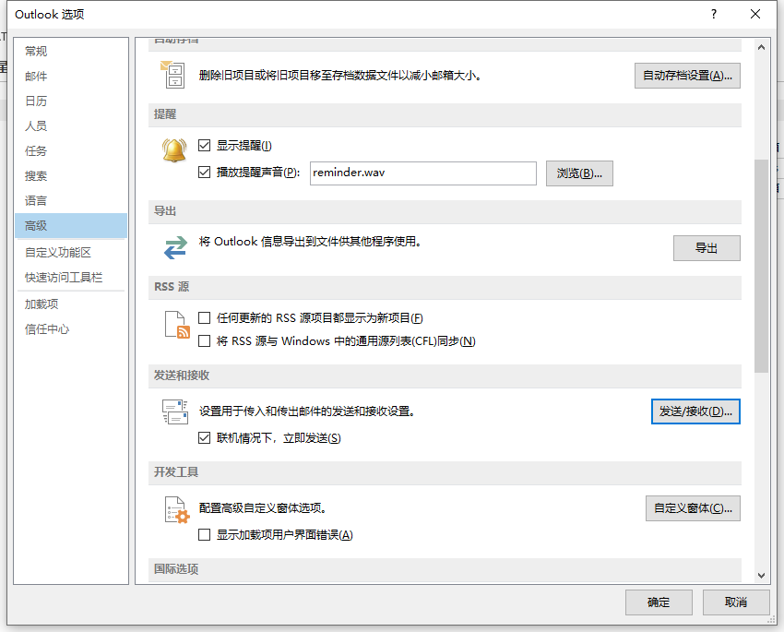This screenshot has width=784, height=632.
Task: Click the vertical scrollbar thumb
Action: click(x=761, y=266)
